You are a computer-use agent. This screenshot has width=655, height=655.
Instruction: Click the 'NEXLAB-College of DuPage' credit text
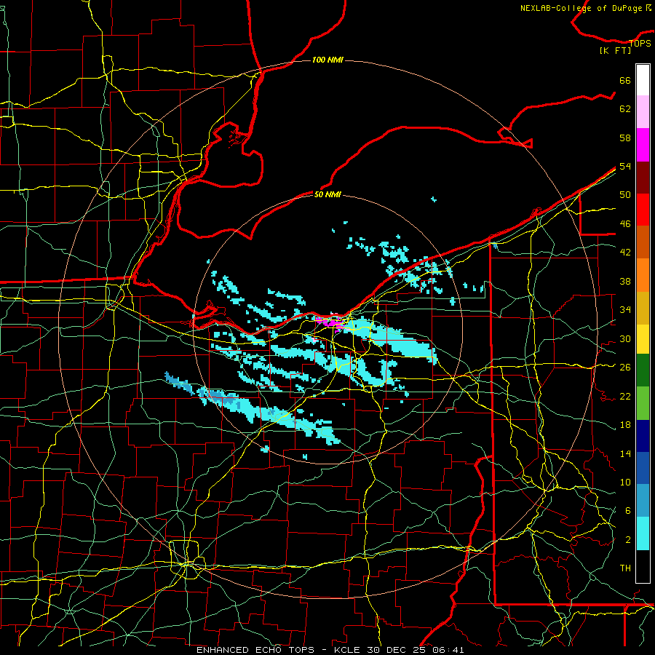(x=581, y=8)
